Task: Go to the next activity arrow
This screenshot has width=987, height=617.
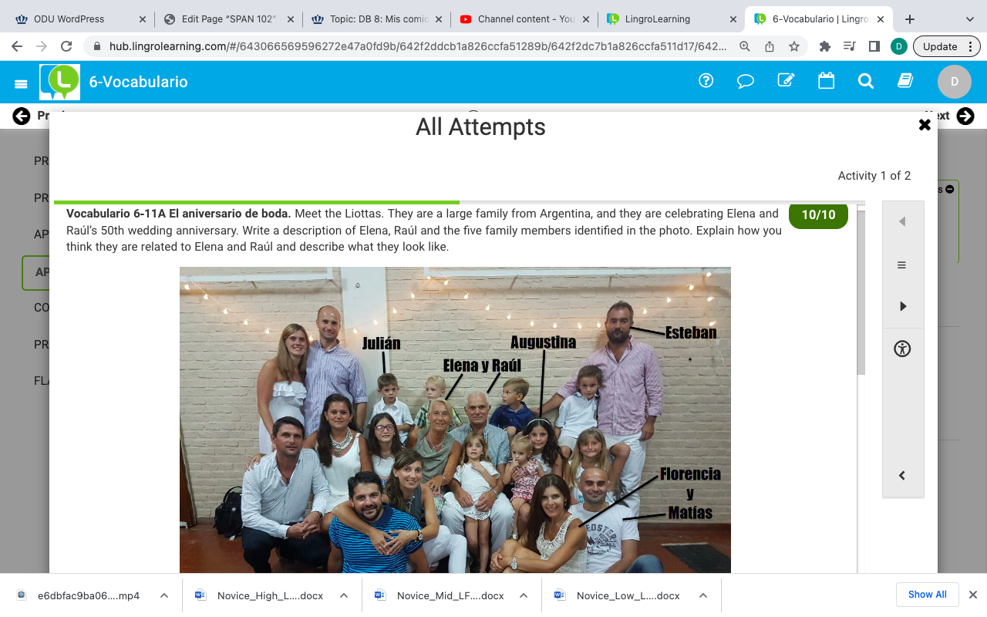Action: coord(902,306)
